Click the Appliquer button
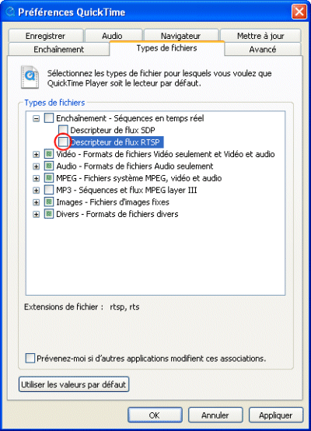311x431 pixels. (276, 415)
